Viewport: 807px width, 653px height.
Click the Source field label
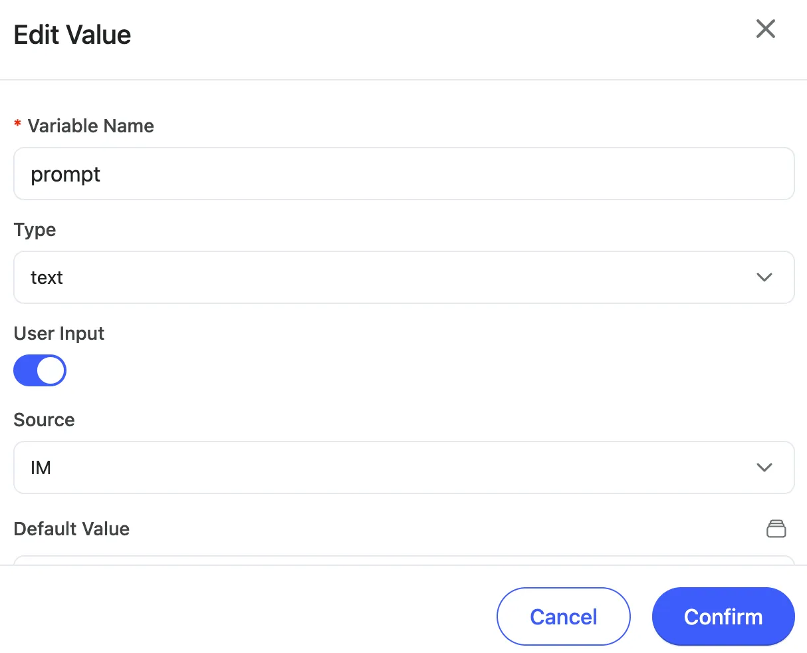click(x=44, y=420)
